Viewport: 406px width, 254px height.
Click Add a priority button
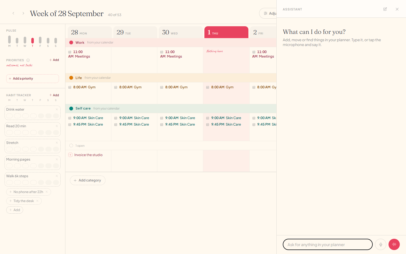point(32,78)
